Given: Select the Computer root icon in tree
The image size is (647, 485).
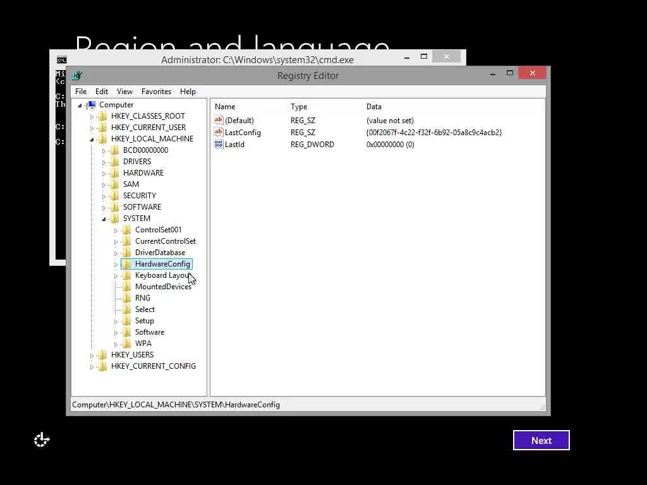Looking at the screenshot, I should tap(91, 105).
